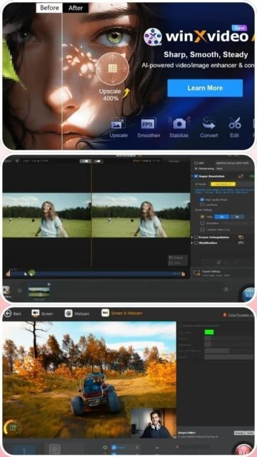Viewport: 257px width, 457px height.
Task: Go to previous clip arrow
Action: point(19,291)
